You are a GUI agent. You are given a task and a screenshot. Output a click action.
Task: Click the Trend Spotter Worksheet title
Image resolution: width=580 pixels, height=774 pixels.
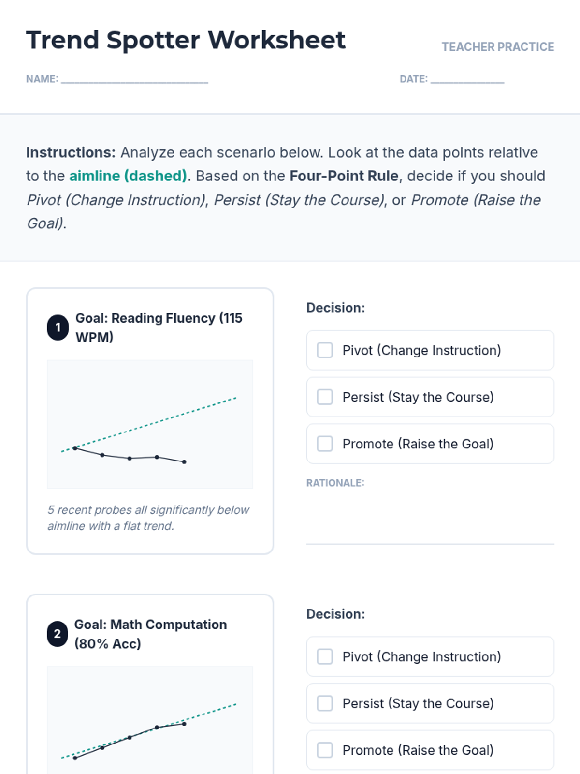(x=186, y=40)
